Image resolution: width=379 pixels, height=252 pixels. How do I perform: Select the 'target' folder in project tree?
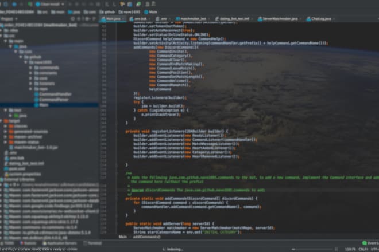coord(12,121)
